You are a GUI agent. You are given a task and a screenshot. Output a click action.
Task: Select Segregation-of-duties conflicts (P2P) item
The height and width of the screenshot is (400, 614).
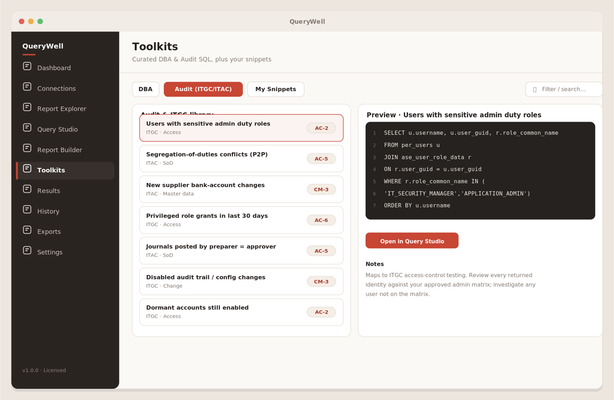tap(241, 159)
